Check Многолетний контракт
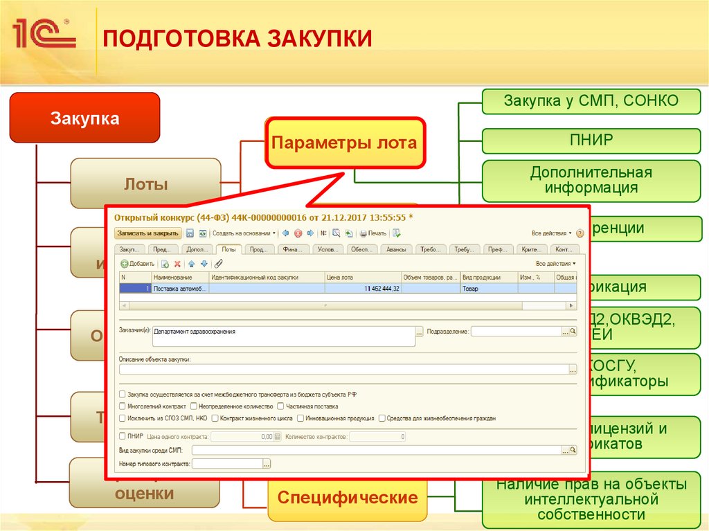The image size is (709, 531). (x=123, y=406)
